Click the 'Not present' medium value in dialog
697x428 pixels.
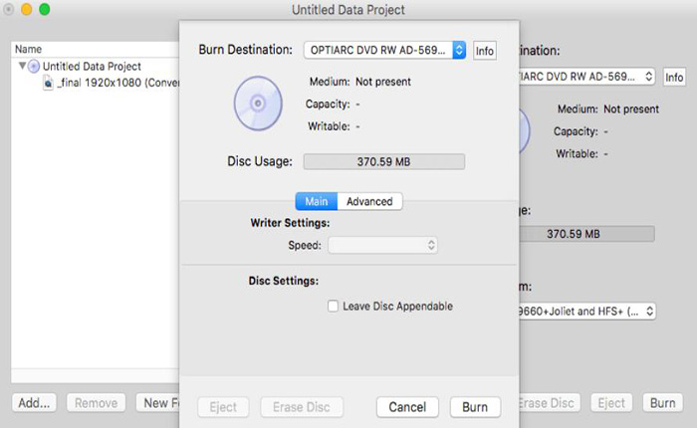(x=383, y=82)
